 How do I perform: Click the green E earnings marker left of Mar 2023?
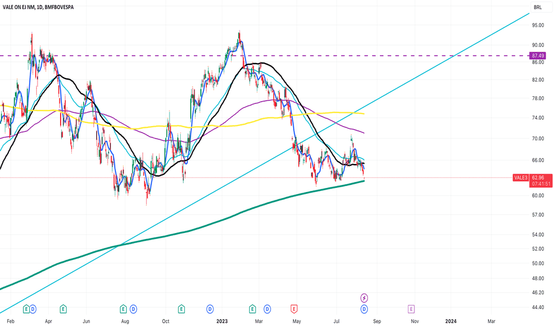252,309
